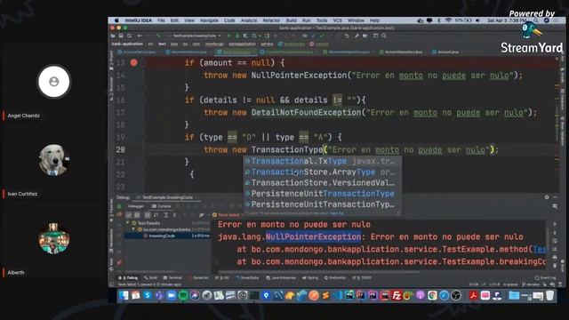Click the Search Everywhere magnifier in toolbar
569x320 pixels.
[384, 36]
